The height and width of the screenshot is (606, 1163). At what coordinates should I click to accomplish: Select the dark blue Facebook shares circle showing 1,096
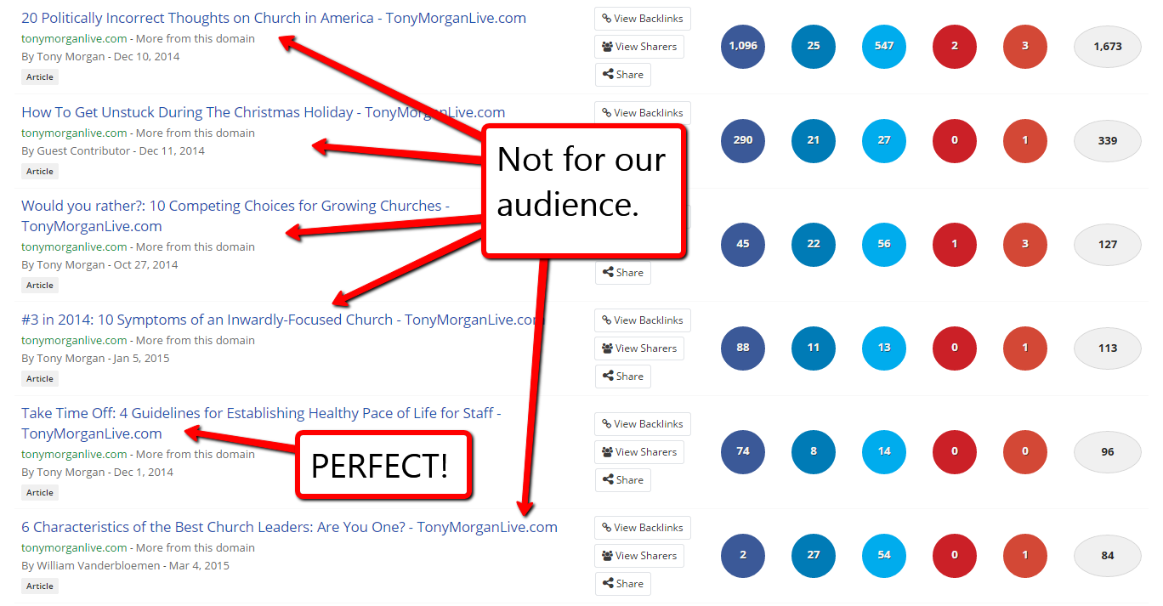point(742,47)
